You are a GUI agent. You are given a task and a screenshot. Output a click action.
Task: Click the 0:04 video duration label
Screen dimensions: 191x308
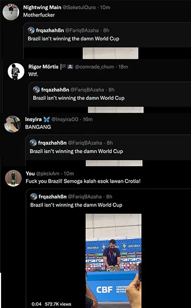pyautogui.click(x=36, y=304)
